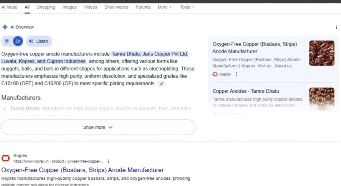The image size is (341, 186).
Task: Open Copper Anodes - Tamra Dhatu source card
Action: (x=246, y=91)
